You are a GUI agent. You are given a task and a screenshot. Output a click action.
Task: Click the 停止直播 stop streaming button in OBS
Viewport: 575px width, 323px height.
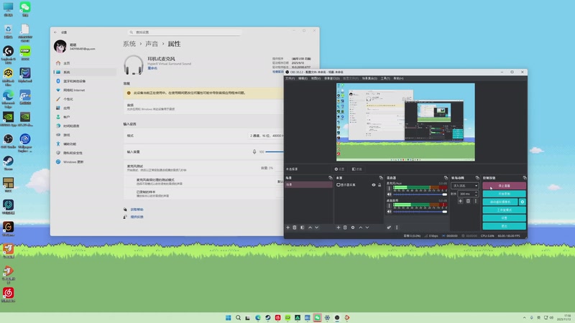(x=505, y=186)
